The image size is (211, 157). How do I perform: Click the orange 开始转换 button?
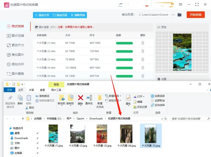point(196,15)
